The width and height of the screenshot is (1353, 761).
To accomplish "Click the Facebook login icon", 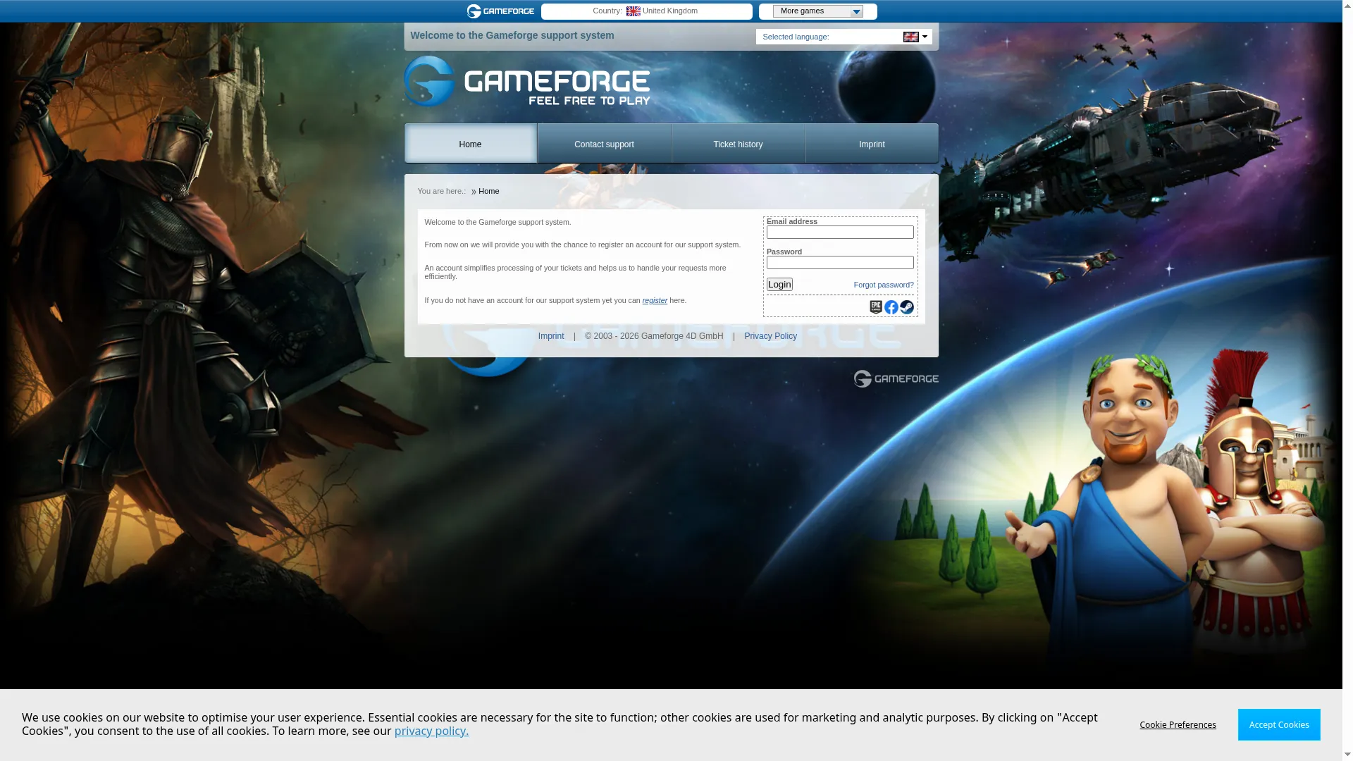I will point(891,307).
